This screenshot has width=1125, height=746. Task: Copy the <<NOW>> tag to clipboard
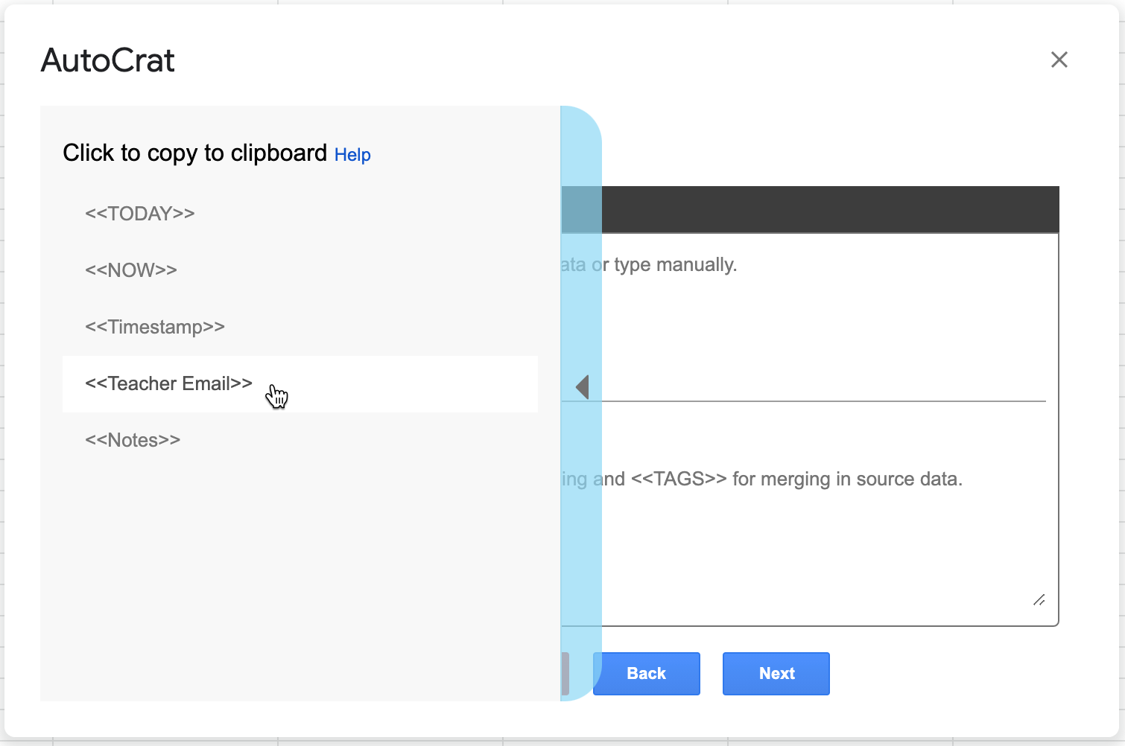pyautogui.click(x=131, y=270)
